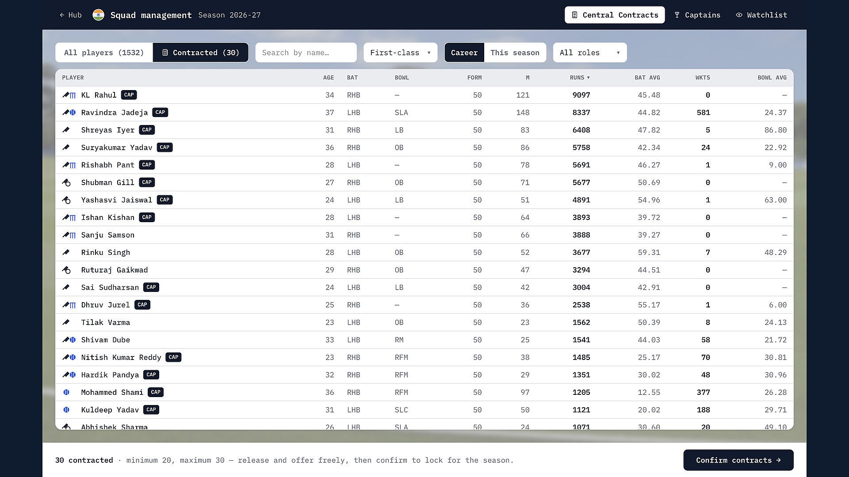Click the CAP badge beside Mohammed Shami
Screen dimensions: 849x477
(156, 392)
